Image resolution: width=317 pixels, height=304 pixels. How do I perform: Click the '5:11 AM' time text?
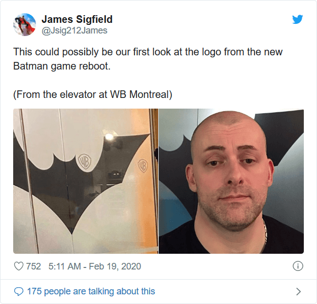point(65,266)
